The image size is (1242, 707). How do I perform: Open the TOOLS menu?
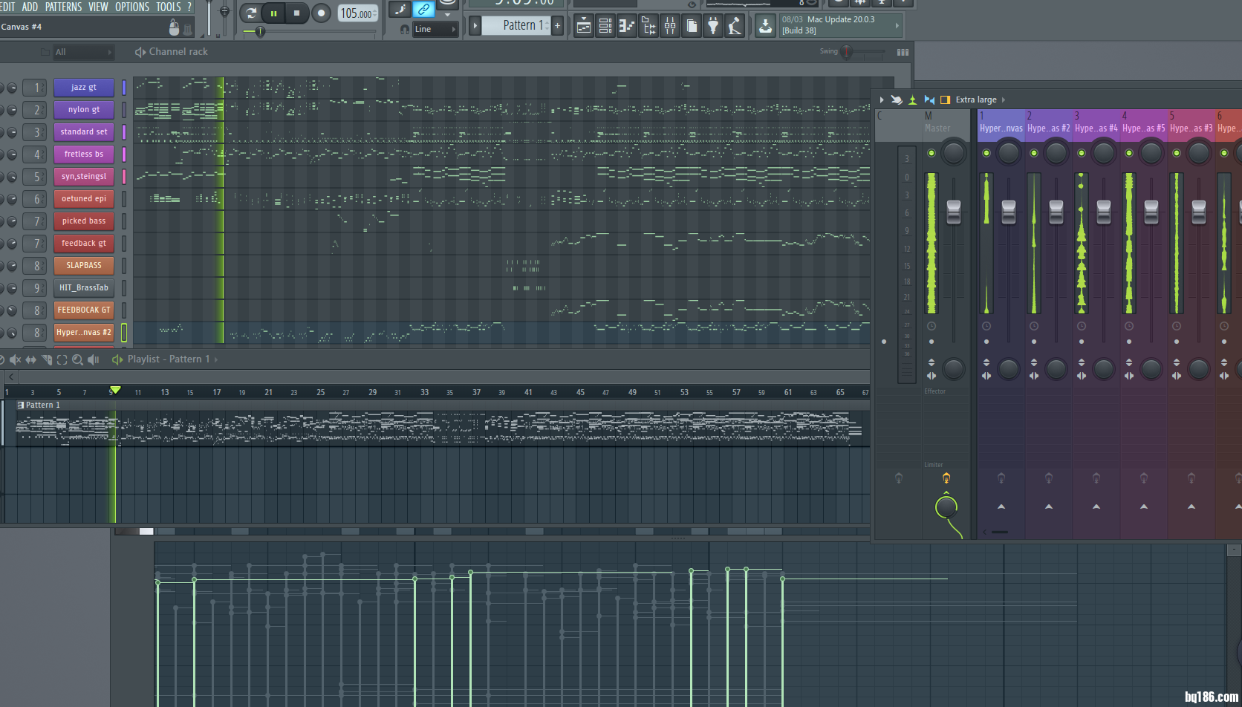168,7
